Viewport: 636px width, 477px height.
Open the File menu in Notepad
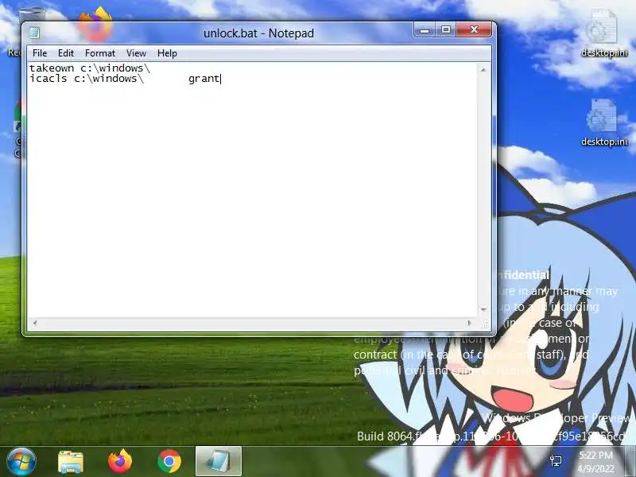coord(40,53)
